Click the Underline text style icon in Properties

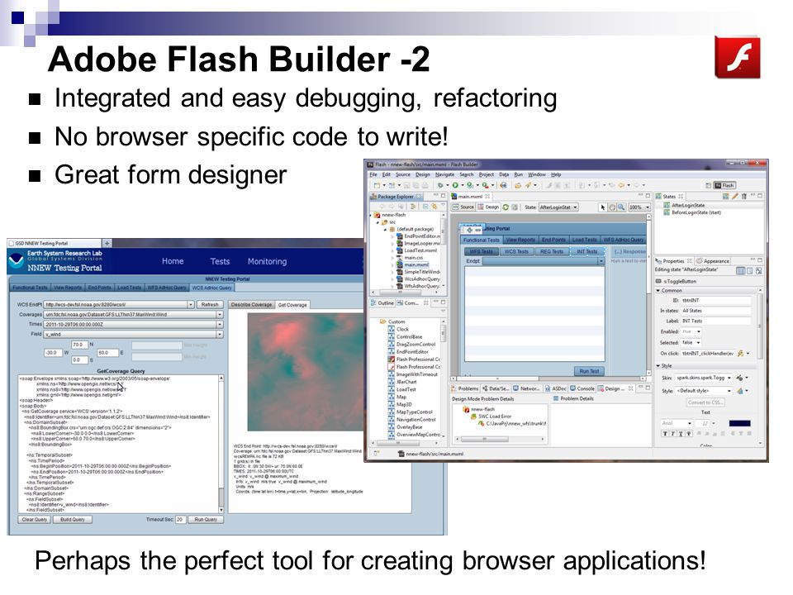pyautogui.click(x=681, y=433)
